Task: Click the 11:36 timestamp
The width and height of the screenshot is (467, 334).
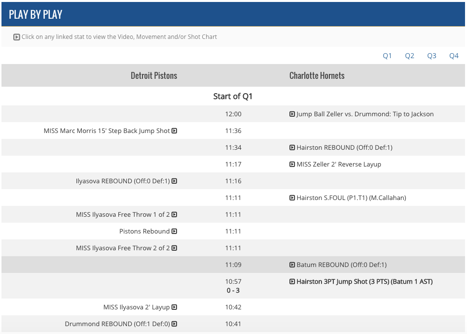Action: point(233,131)
